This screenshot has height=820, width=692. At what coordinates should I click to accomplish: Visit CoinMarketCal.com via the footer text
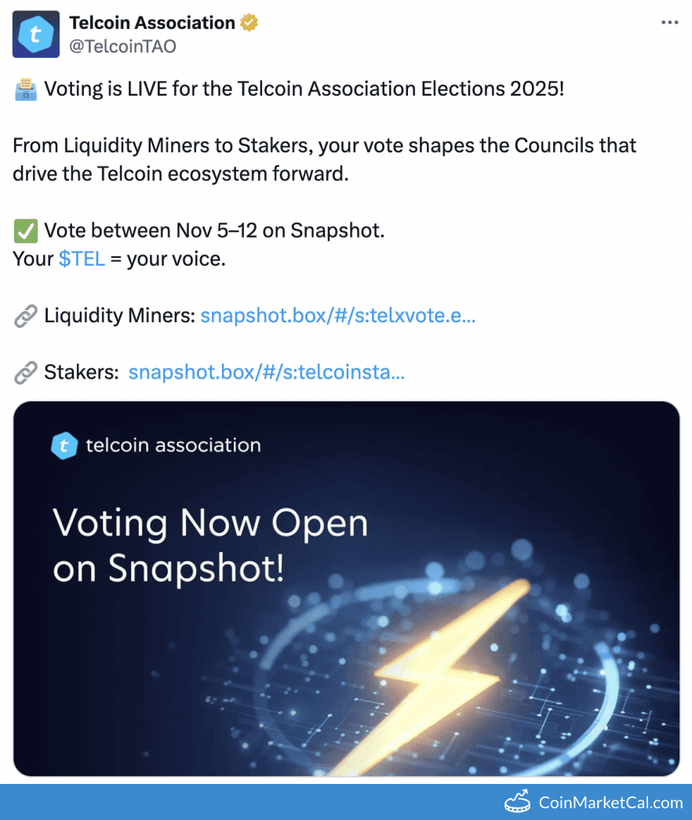(x=608, y=802)
